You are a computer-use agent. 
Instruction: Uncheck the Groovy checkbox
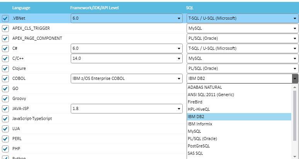5,99
